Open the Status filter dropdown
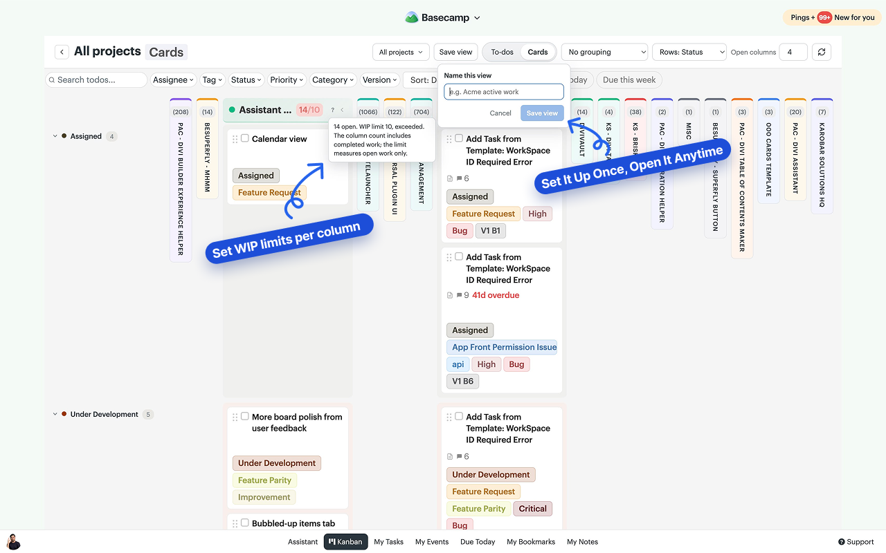This screenshot has width=886, height=553. [246, 80]
